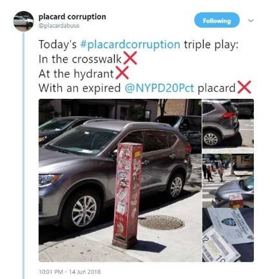Open the large gray SUV photo

click(x=120, y=180)
